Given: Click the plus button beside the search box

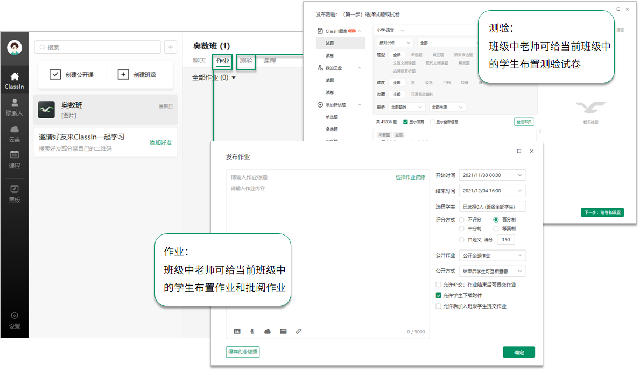Looking at the screenshot, I should click(171, 47).
